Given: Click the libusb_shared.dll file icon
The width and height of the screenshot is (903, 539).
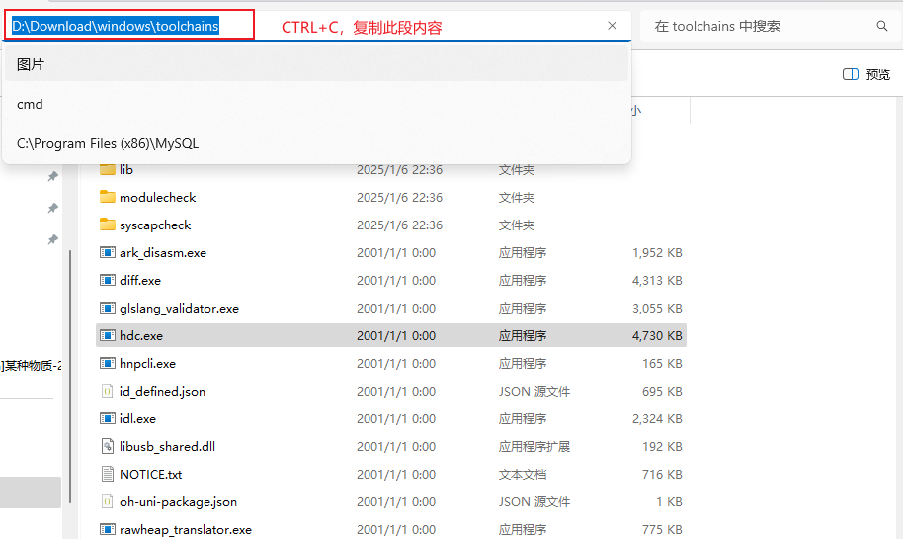Looking at the screenshot, I should [x=107, y=446].
